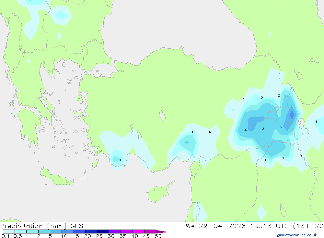Click the weatheronline.co.uk copyright link
Screen dimensions: 324x238
coord(296,235)
